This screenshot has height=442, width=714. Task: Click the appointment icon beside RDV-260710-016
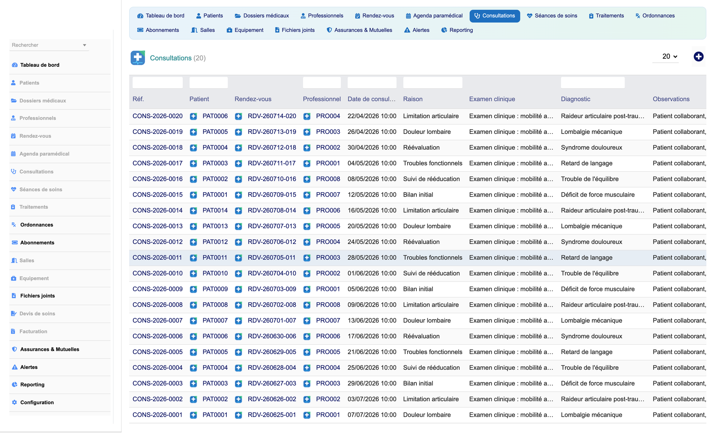click(238, 179)
